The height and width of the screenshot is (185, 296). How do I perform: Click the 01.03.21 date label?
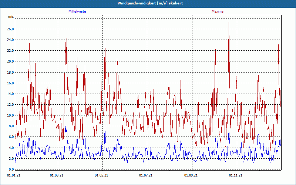click(x=57, y=175)
